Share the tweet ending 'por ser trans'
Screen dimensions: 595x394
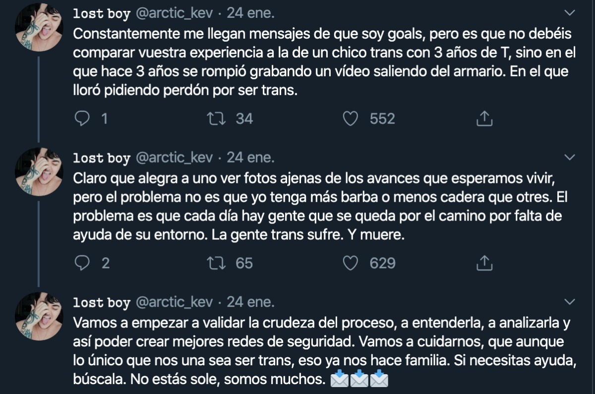[484, 118]
